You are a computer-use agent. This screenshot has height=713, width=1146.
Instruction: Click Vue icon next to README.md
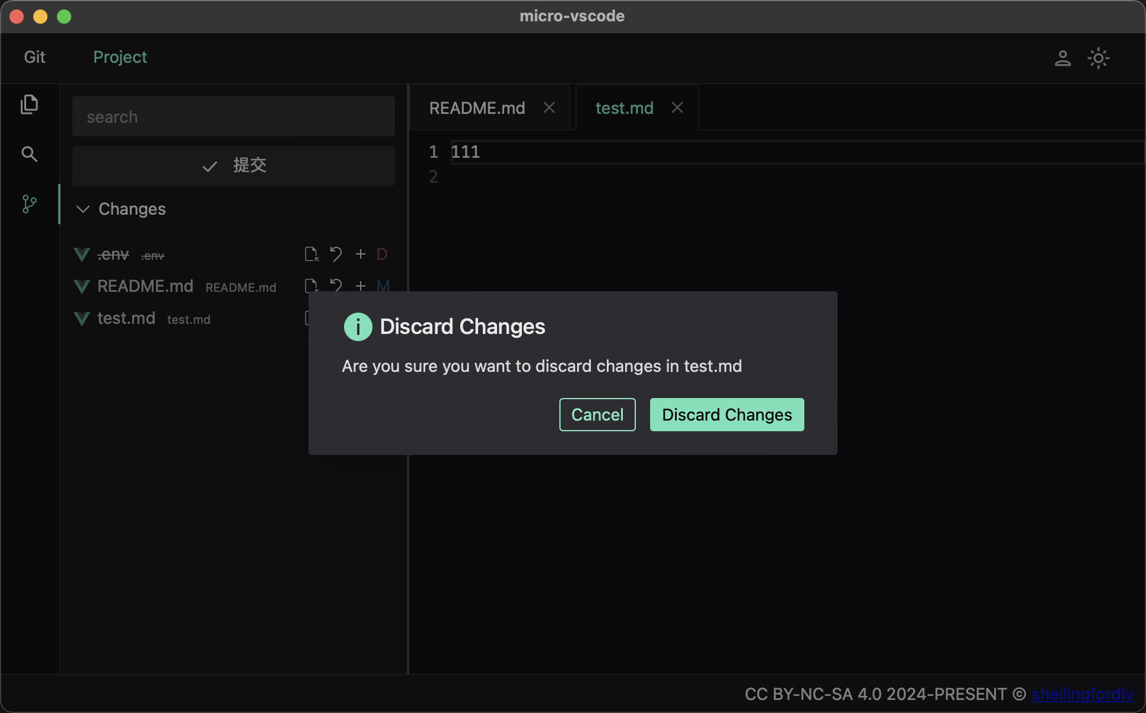82,287
